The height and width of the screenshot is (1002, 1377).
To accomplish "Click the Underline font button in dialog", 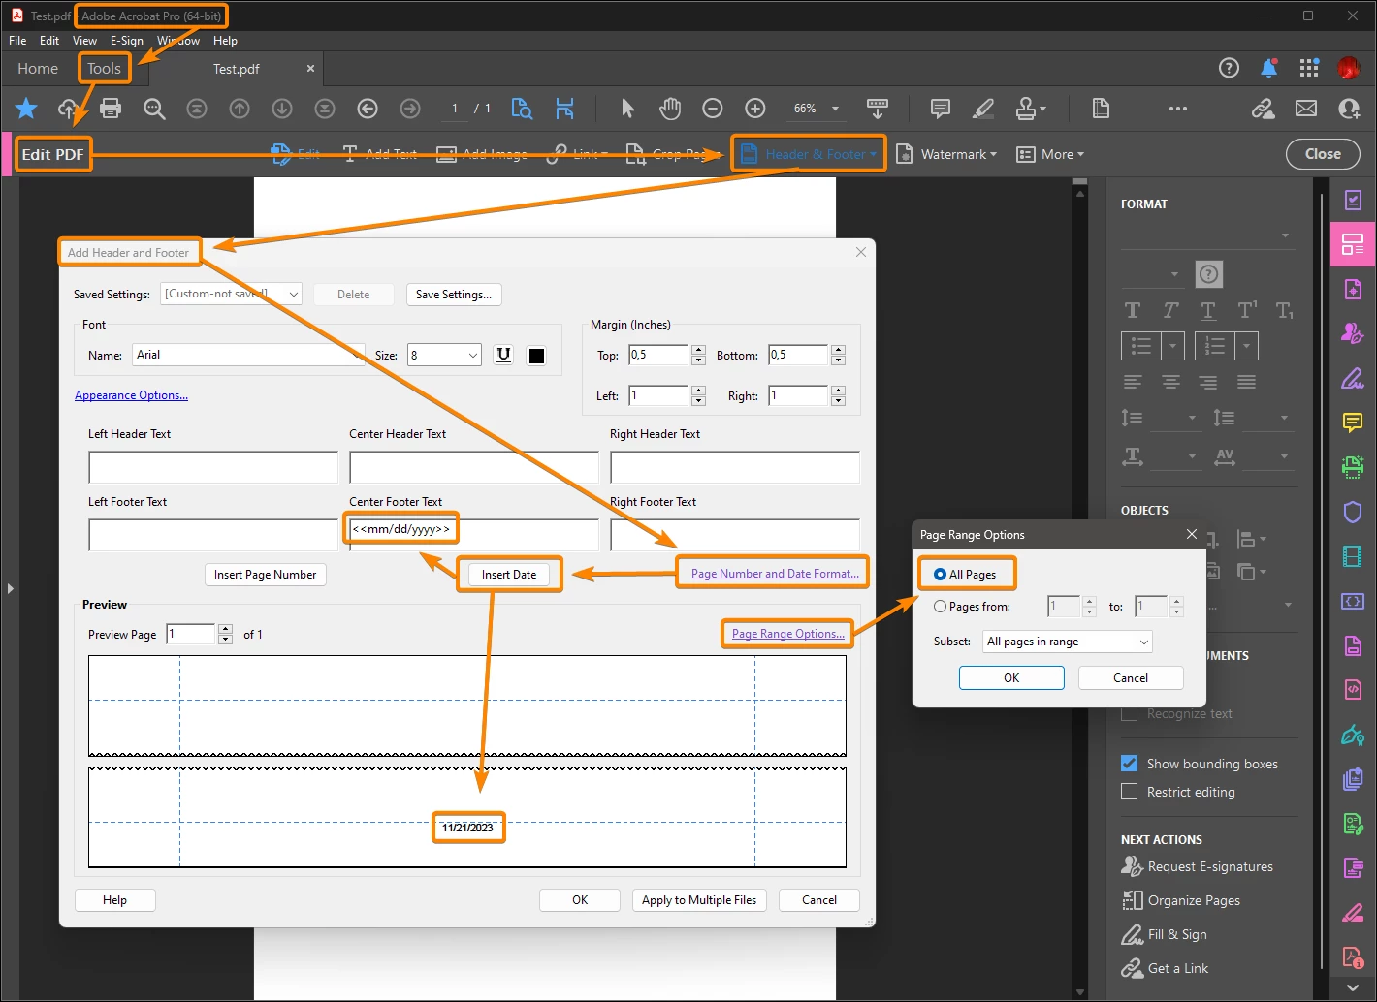I will click(x=503, y=356).
